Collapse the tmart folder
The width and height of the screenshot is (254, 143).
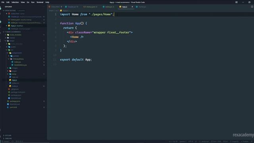(5, 41)
